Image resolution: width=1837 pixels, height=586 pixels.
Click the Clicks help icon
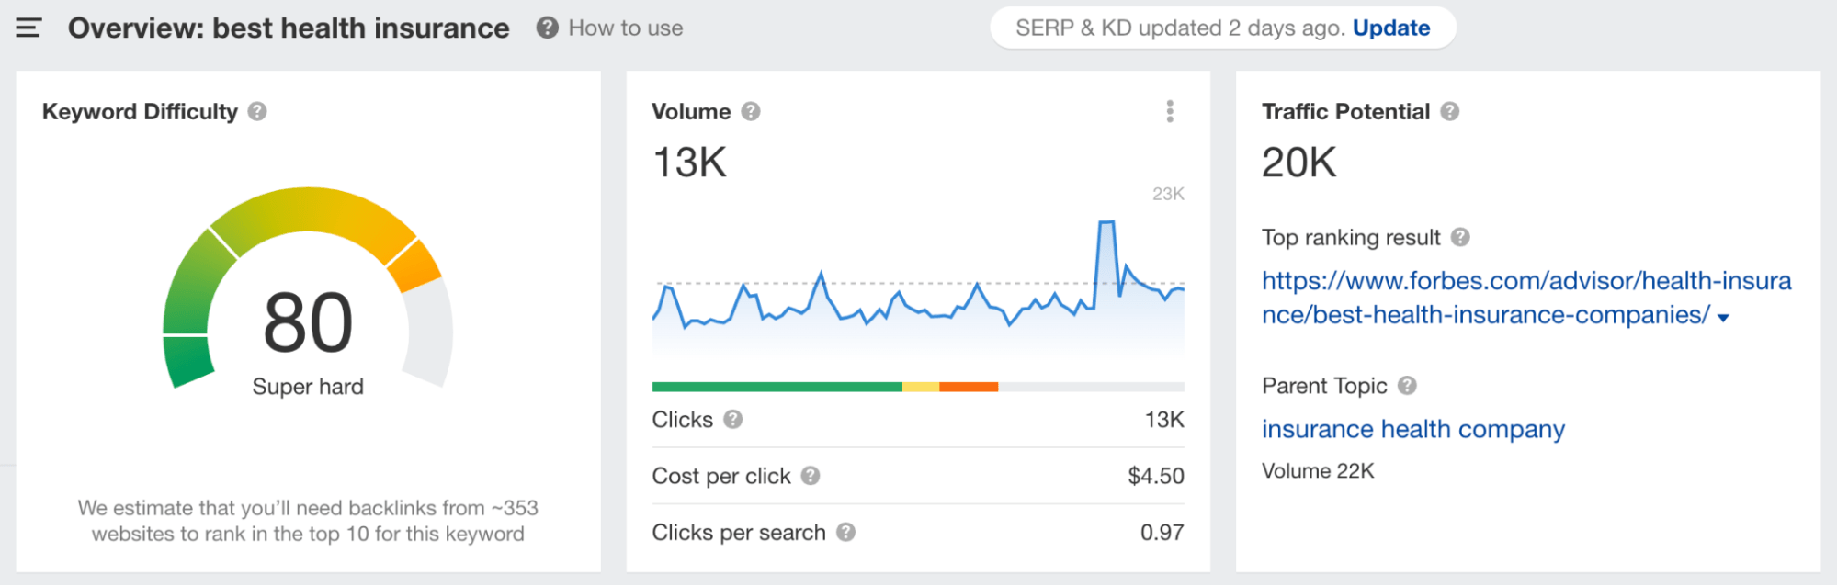click(732, 420)
